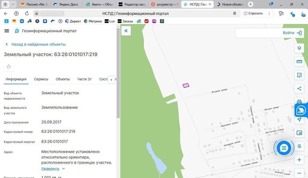This screenshot has height=178, width=308.
Task: Go back via 'Назад в найденные объекты'
Action: [x=36, y=44]
